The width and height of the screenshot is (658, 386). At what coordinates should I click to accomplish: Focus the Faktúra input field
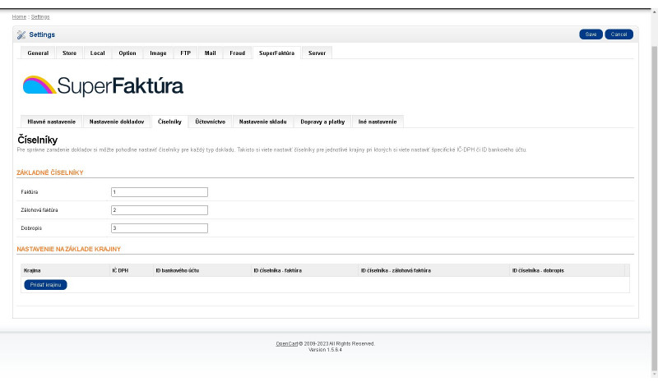point(160,192)
